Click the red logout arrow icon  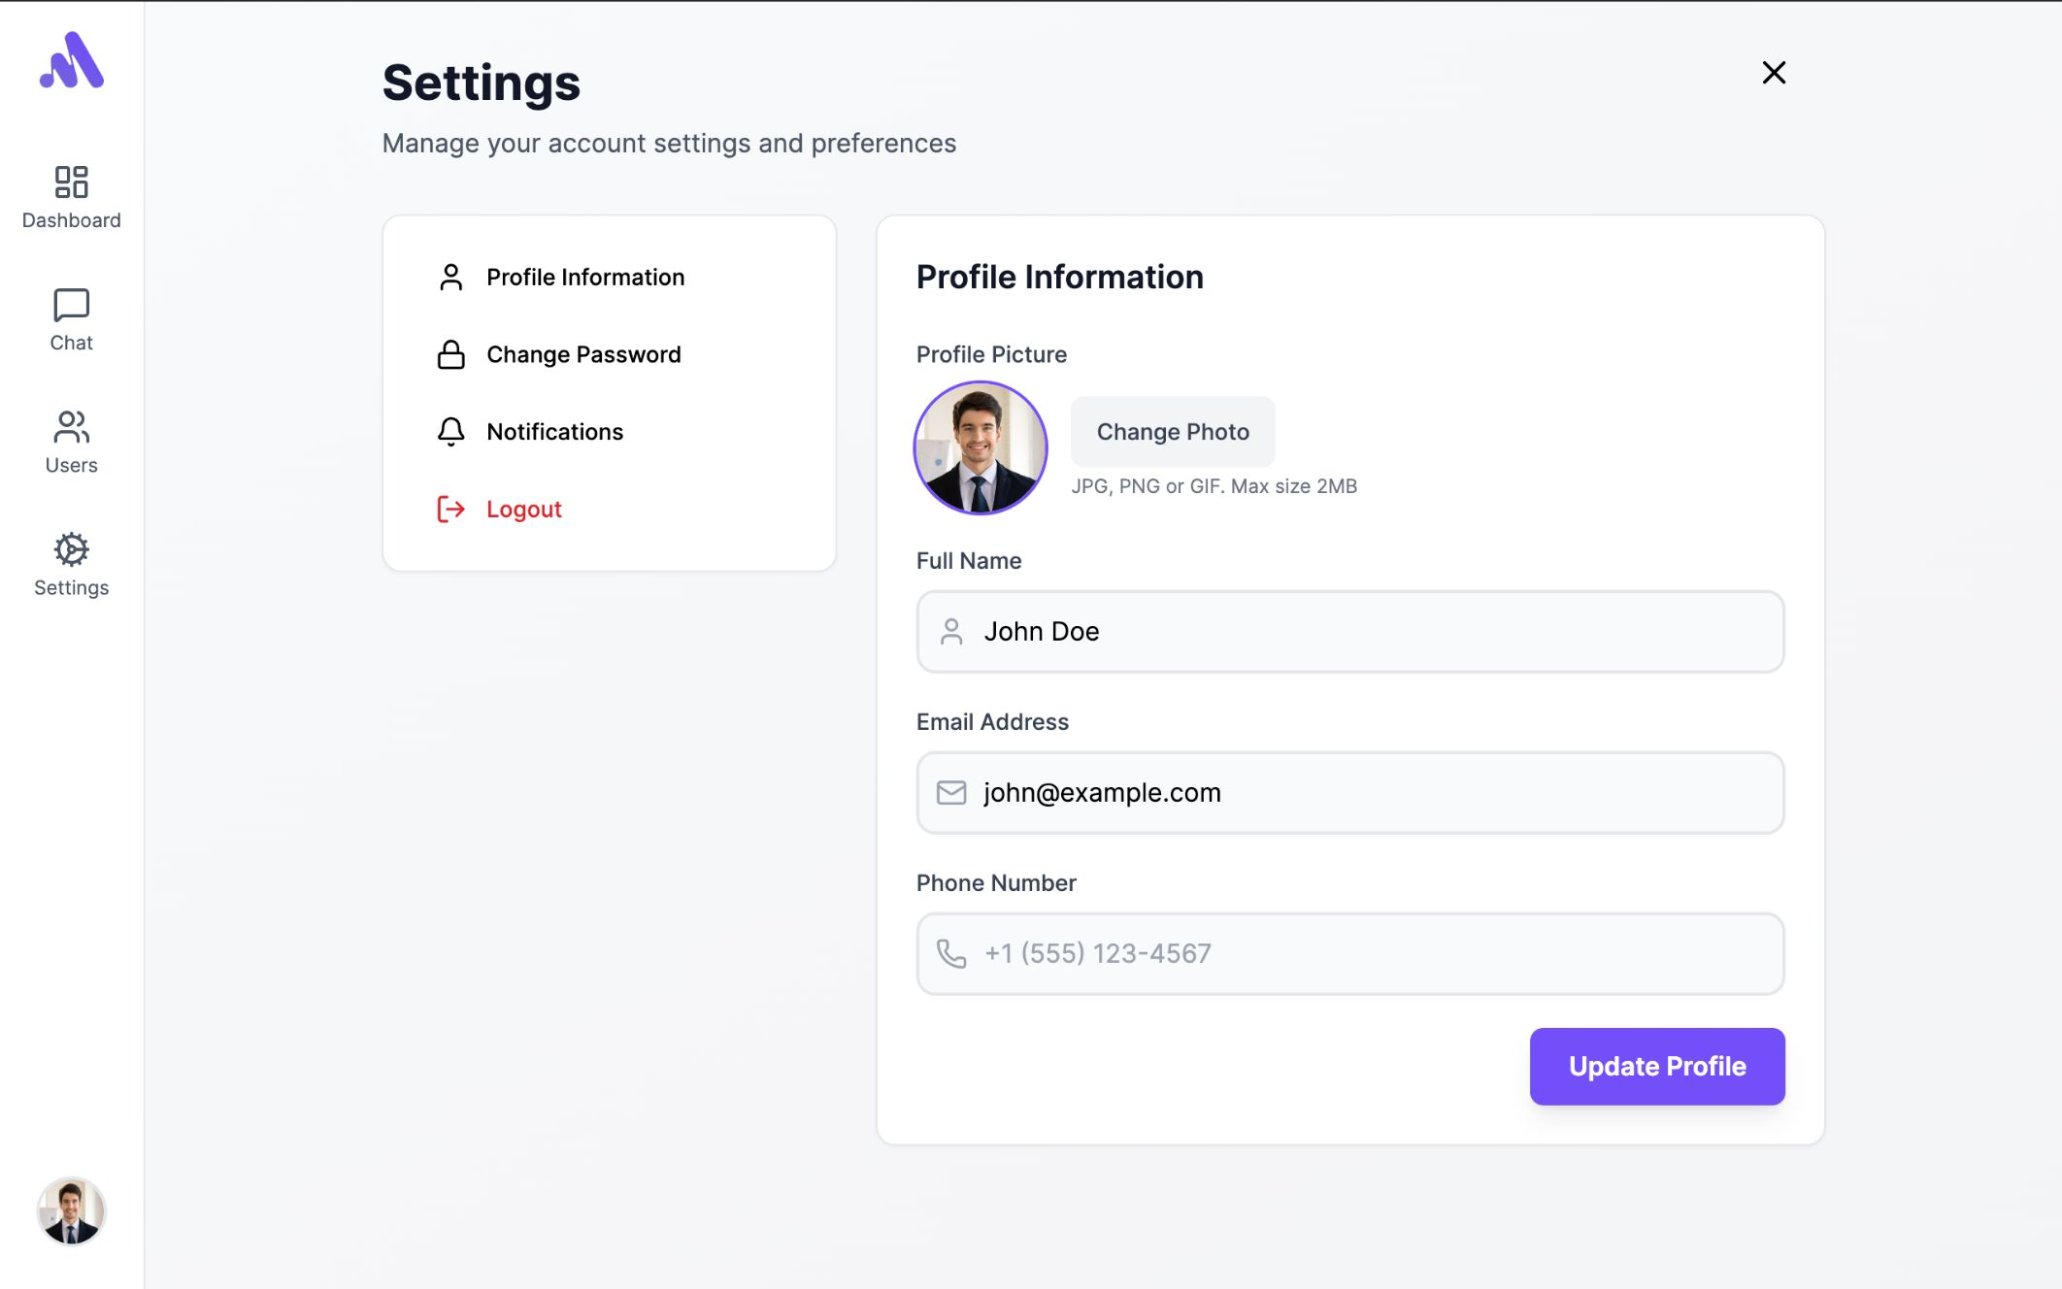tap(450, 509)
